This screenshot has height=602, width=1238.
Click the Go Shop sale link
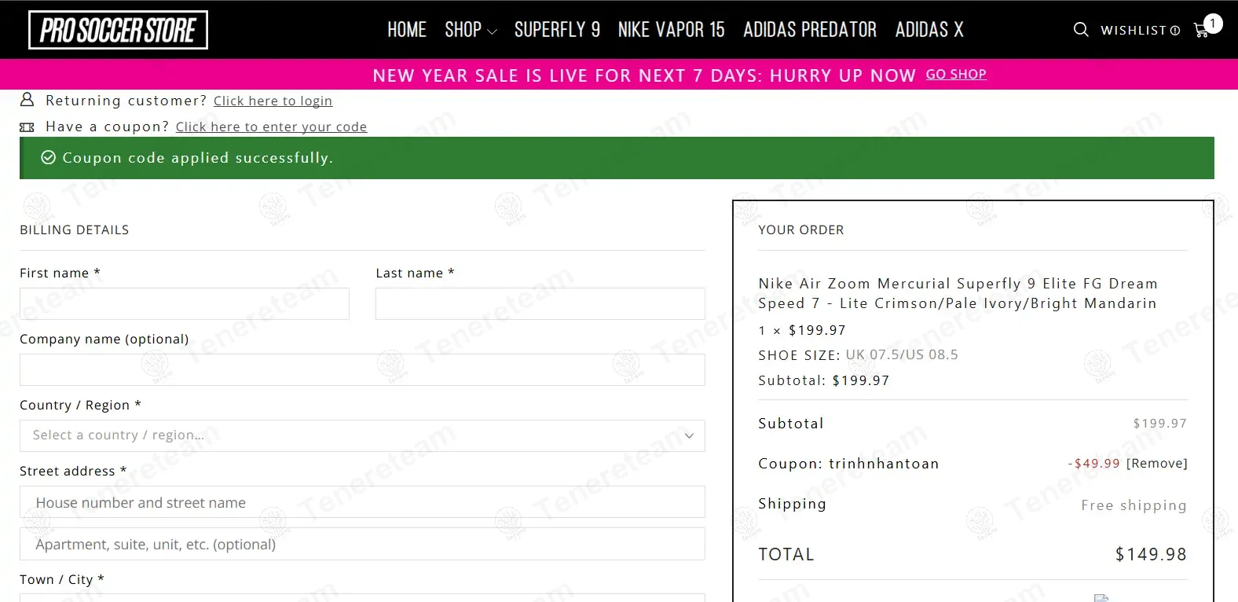(956, 75)
